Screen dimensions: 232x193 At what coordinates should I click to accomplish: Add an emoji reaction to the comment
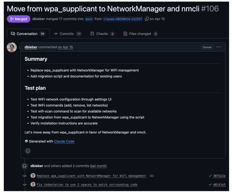coord(28,151)
